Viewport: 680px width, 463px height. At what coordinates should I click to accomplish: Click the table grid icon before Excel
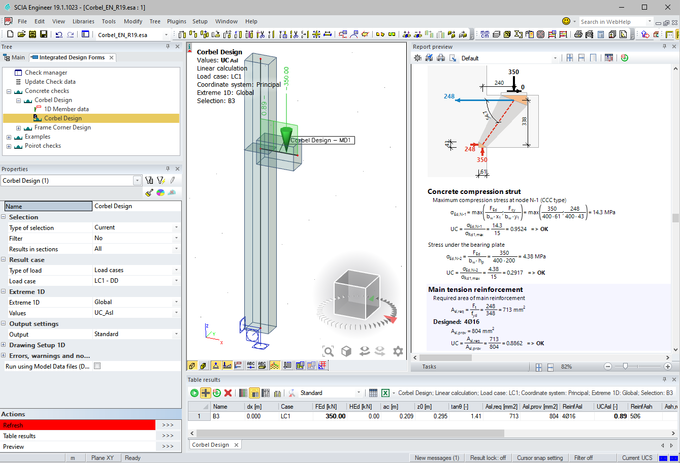[x=373, y=393]
